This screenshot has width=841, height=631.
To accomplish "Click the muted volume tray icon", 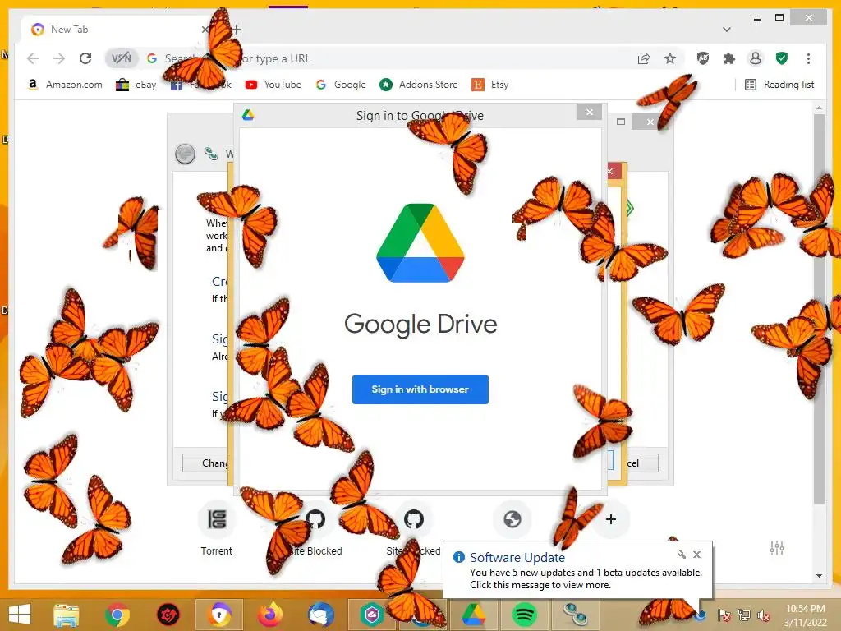I will [764, 615].
